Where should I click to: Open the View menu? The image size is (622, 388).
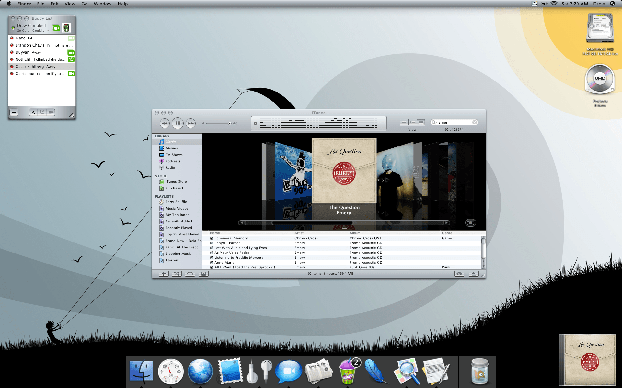70,4
